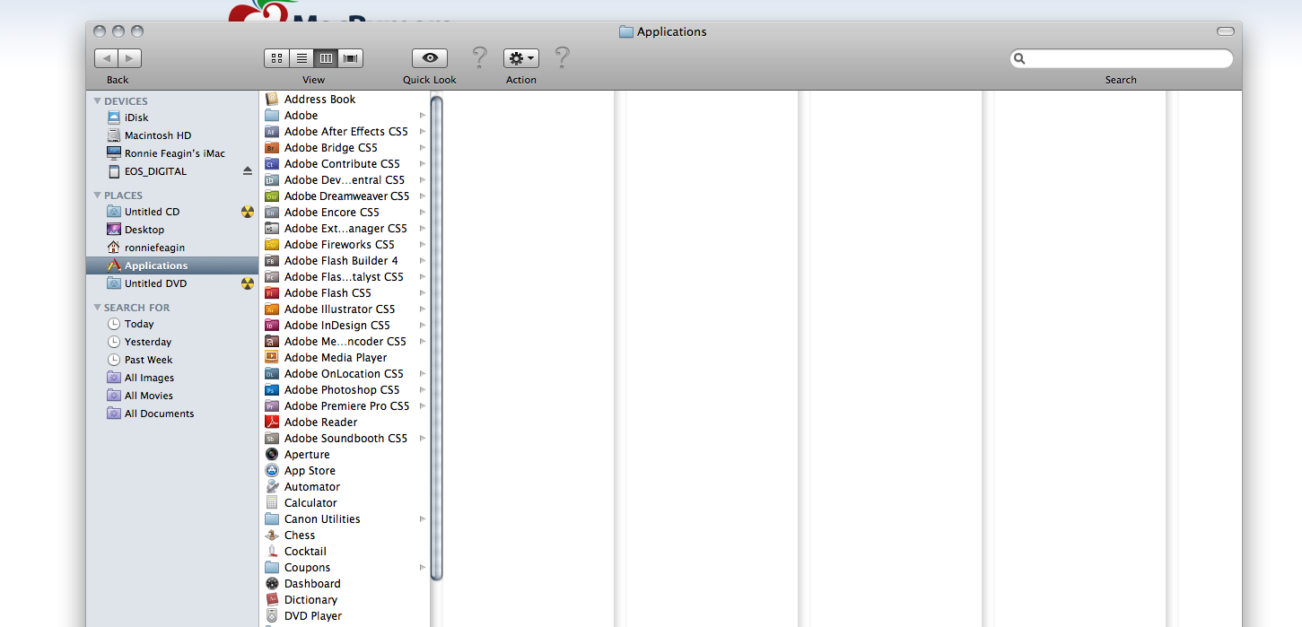Collapse the DEVICES section triangle
Screen dimensions: 1302x627
tap(98, 101)
